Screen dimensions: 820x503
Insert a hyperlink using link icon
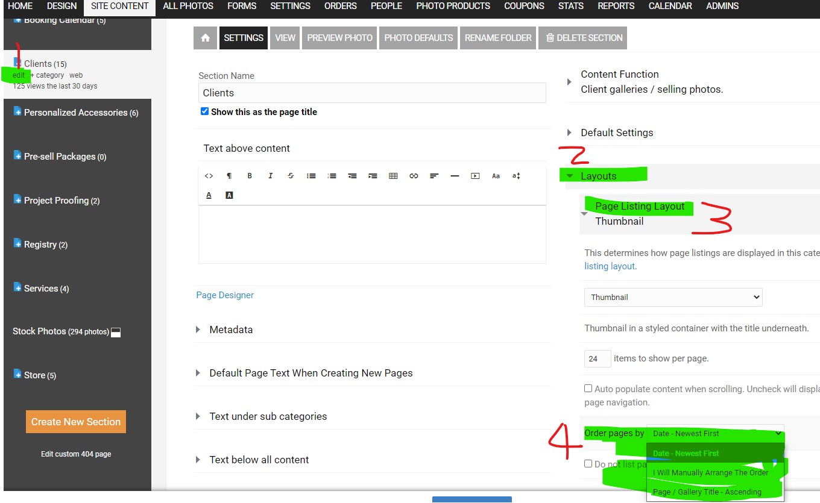[x=414, y=176]
